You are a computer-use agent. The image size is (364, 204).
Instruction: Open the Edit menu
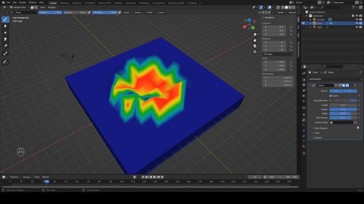[15, 2]
